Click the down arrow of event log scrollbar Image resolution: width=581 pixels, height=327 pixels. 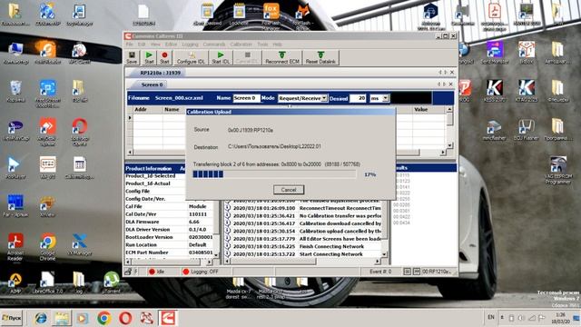(x=383, y=254)
